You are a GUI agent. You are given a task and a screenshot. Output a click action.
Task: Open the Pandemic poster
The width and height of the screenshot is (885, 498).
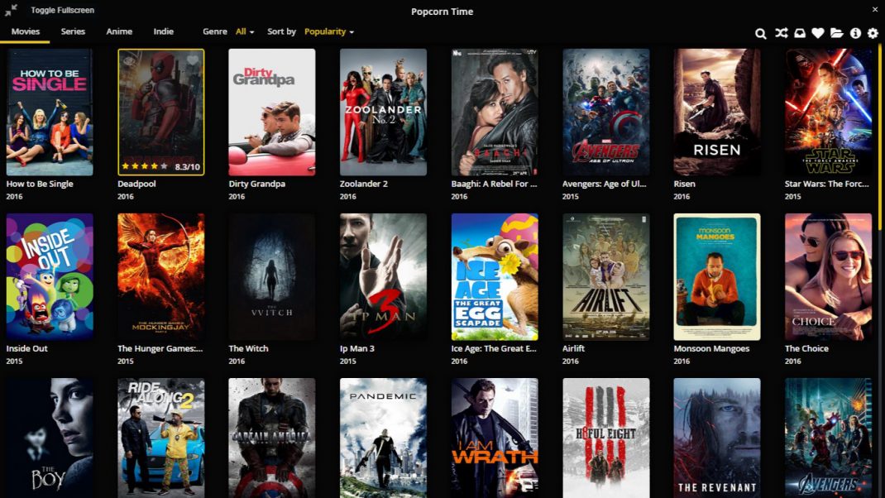[x=383, y=438]
